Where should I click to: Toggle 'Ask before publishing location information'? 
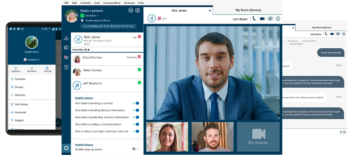pyautogui.click(x=136, y=117)
